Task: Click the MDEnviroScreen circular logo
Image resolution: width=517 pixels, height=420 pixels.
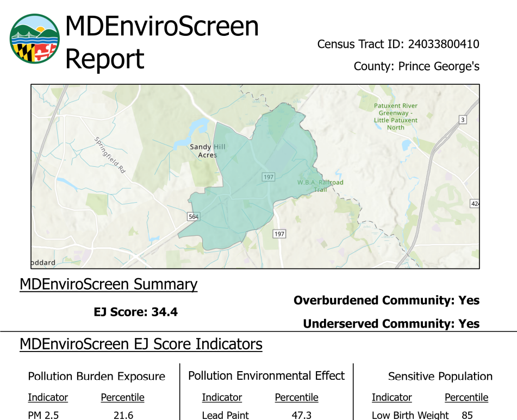Action: pyautogui.click(x=35, y=39)
